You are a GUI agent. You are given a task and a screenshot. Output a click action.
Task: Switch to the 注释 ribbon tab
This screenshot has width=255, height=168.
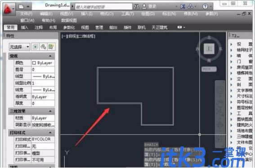[x=39, y=27]
